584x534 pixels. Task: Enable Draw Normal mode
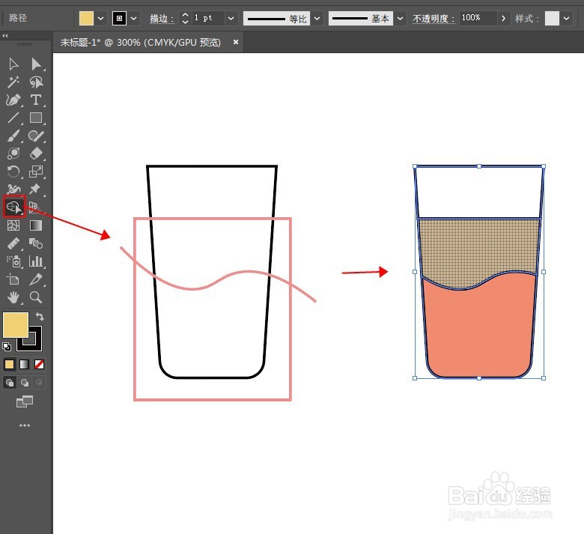(10, 382)
